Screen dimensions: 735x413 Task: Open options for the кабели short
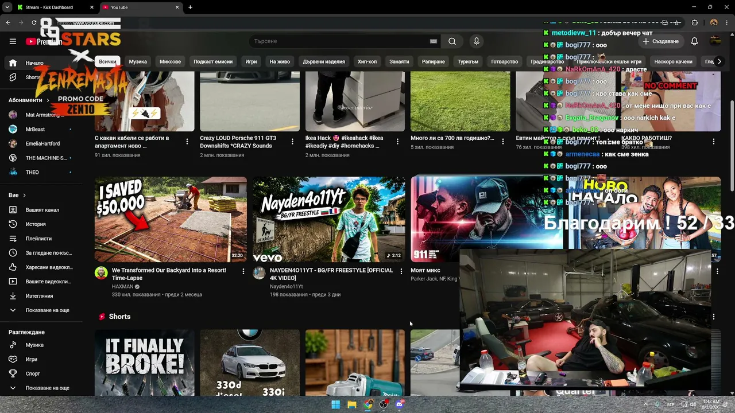[187, 141]
